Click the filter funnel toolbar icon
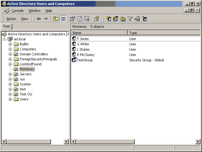Screen dimensions: 202x152 [130, 19]
